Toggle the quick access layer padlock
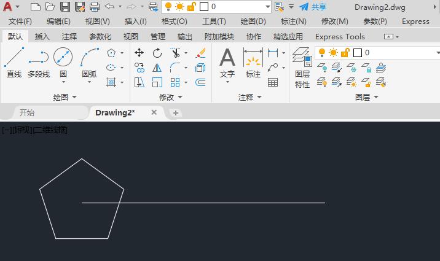The height and width of the screenshot is (261, 440). pos(191,6)
